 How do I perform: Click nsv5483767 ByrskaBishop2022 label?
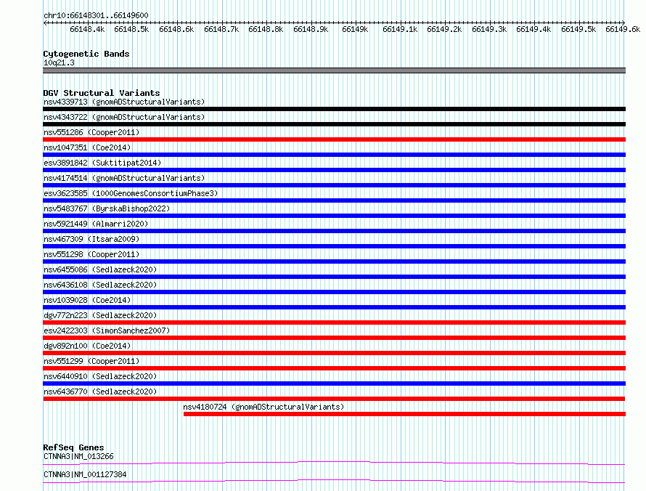[x=107, y=208]
